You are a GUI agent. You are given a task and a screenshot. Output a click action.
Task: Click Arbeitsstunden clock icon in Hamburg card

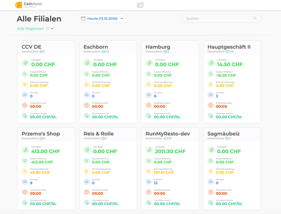pyautogui.click(x=149, y=105)
